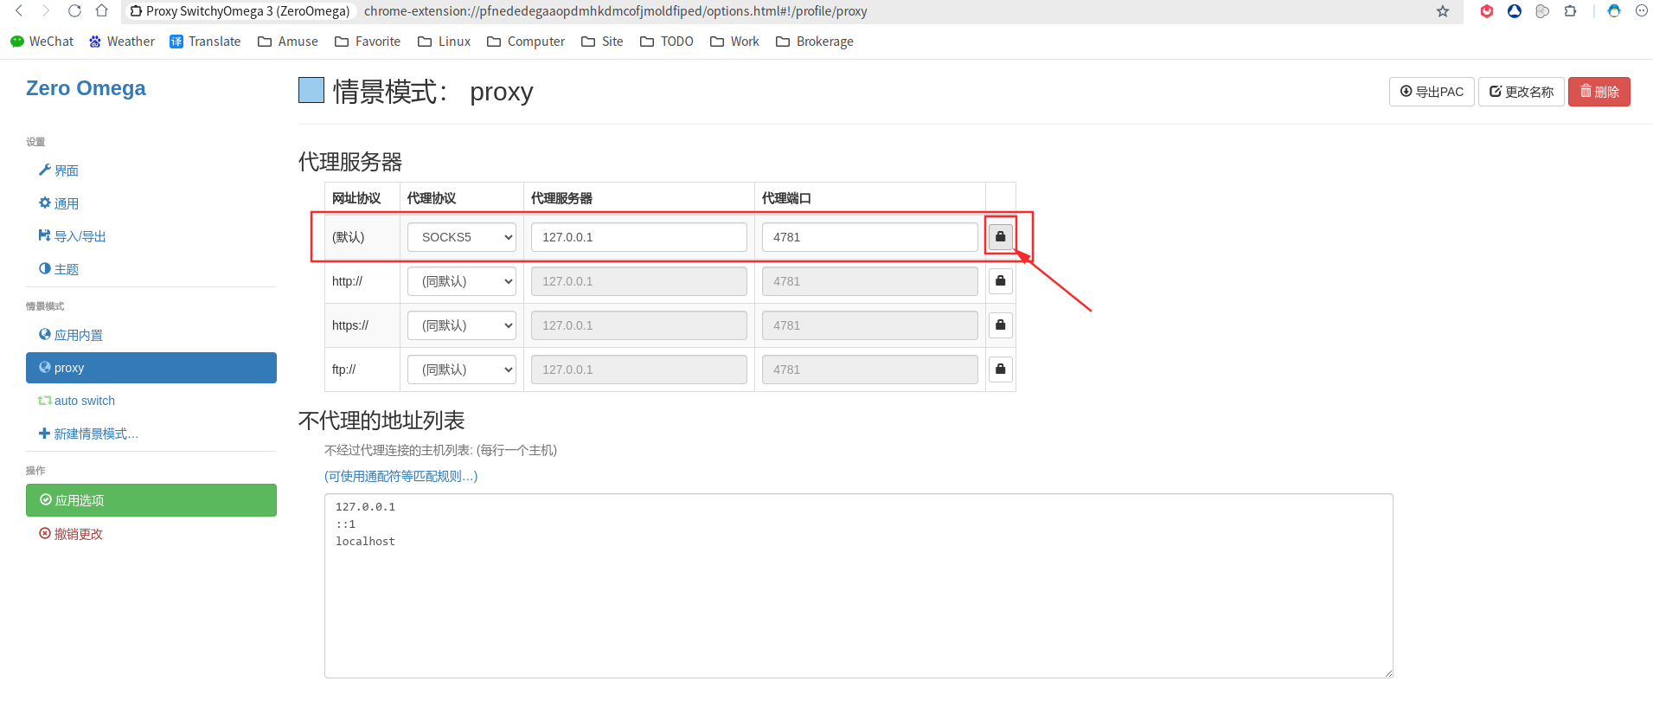This screenshot has width=1653, height=707.
Task: Open the SOCKS5 proxy protocol dropdown
Action: tap(462, 237)
